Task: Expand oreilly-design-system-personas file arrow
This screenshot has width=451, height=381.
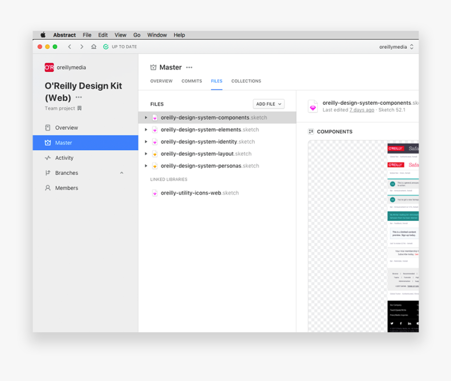Action: 146,166
